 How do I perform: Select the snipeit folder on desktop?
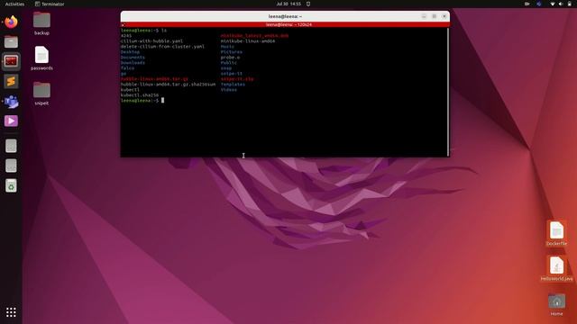point(41,94)
